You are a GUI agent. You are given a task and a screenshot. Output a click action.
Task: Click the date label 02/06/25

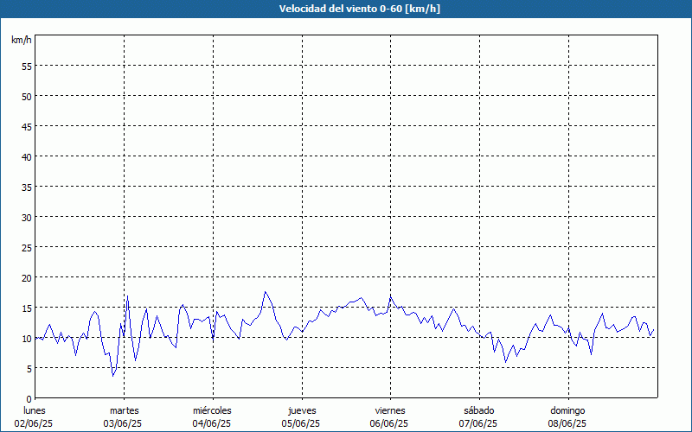click(34, 423)
